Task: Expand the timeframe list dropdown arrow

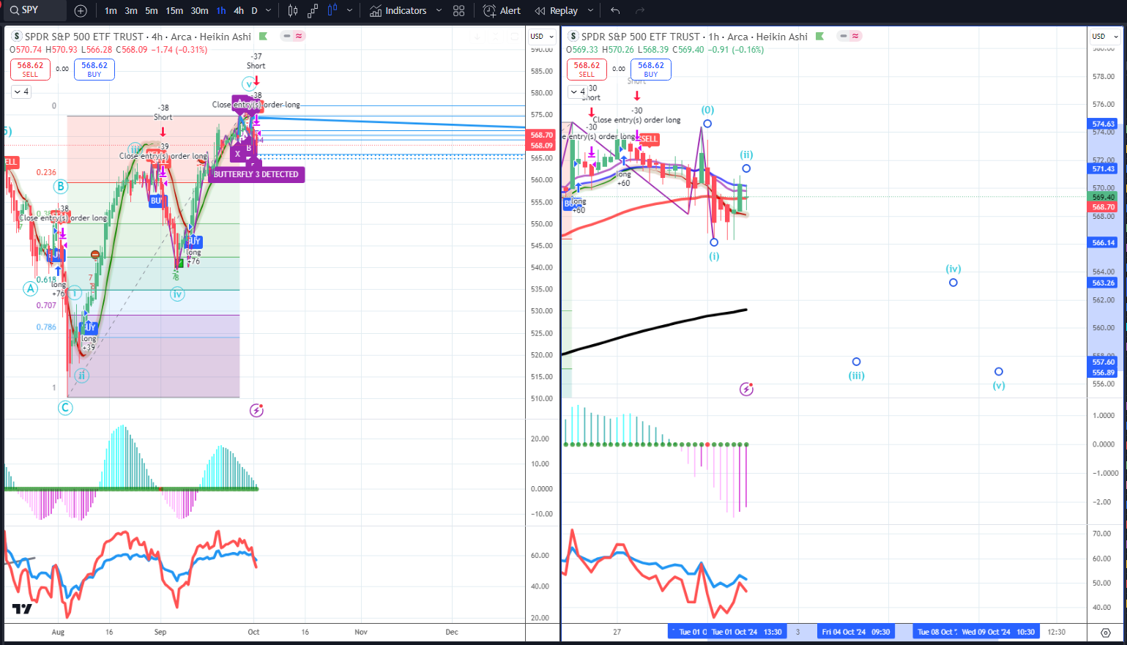Action: [x=268, y=11]
